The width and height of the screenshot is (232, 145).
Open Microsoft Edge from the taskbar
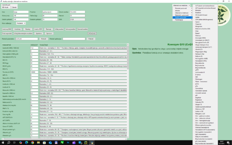click(x=27, y=143)
